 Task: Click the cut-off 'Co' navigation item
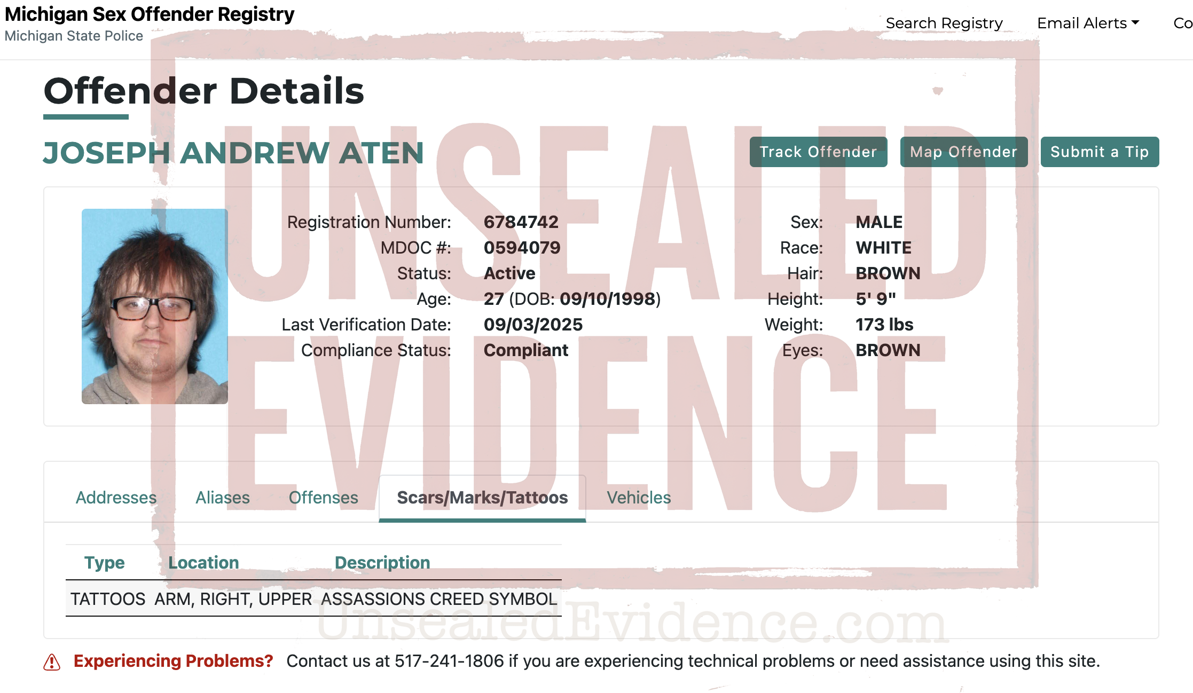(x=1182, y=23)
